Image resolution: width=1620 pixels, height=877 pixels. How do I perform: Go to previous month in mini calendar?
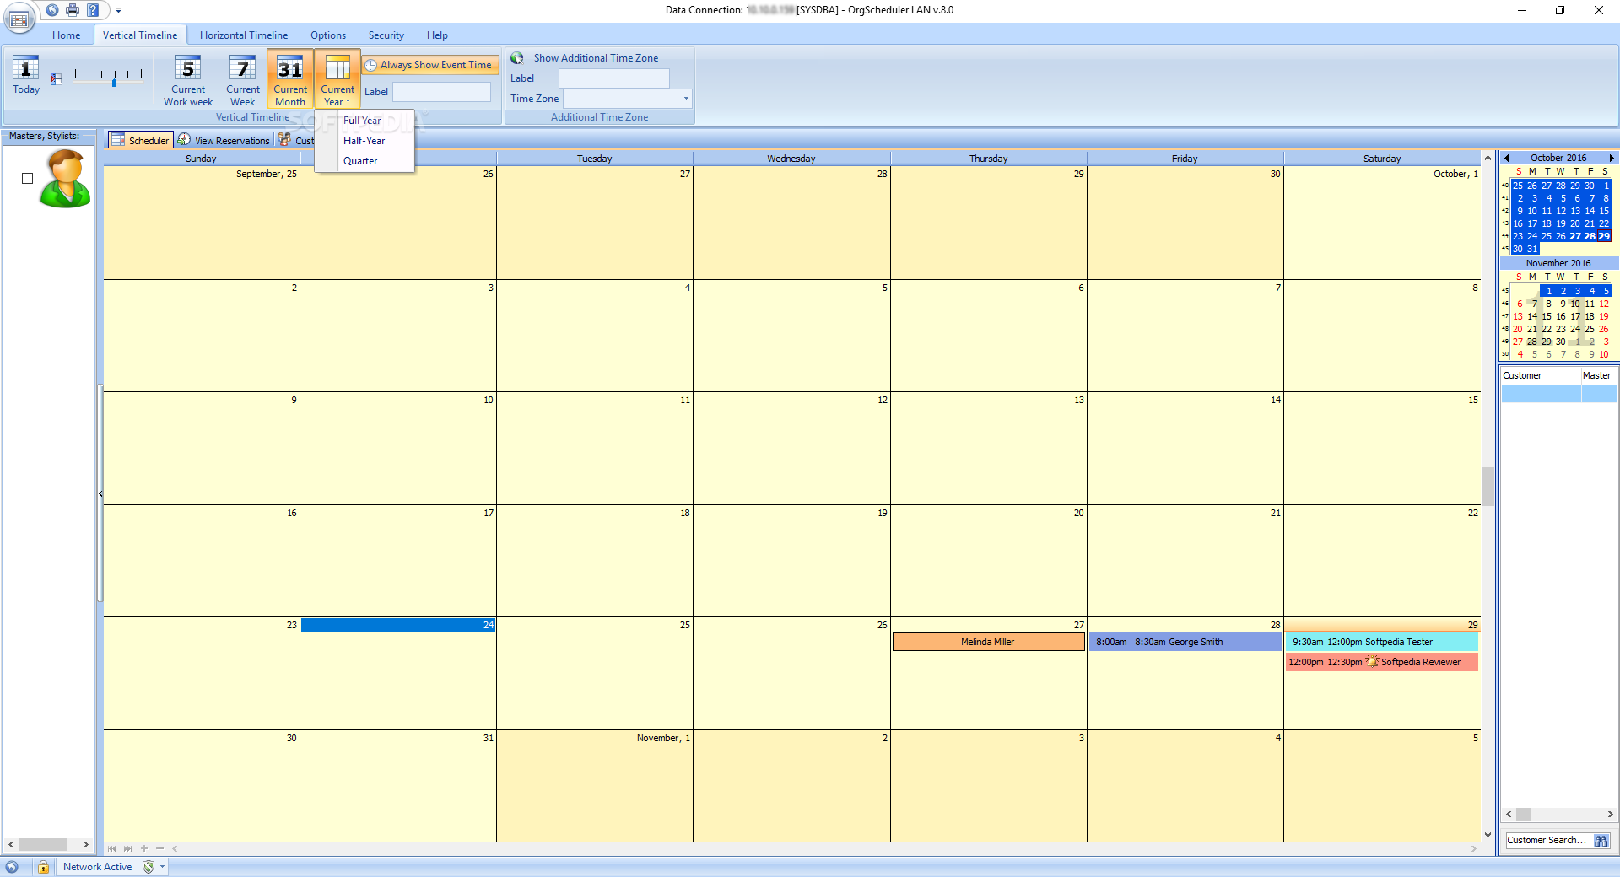(1507, 158)
